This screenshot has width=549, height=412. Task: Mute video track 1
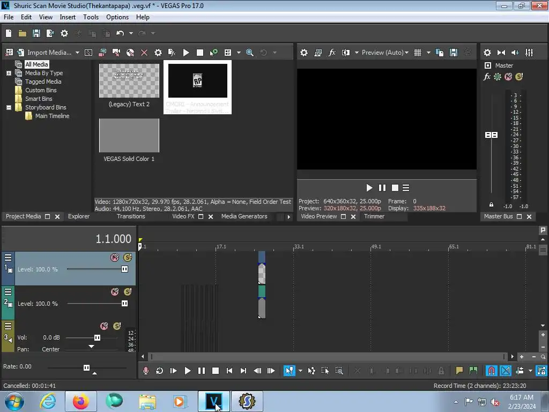115,257
